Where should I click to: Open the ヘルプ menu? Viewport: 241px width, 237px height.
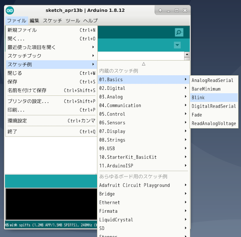(x=90, y=21)
